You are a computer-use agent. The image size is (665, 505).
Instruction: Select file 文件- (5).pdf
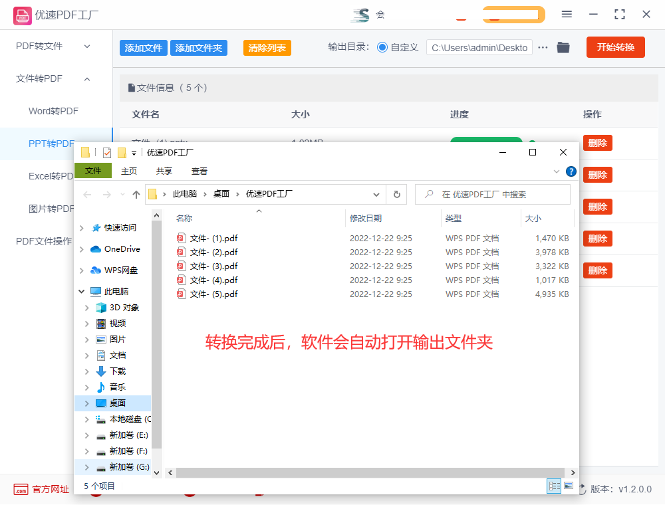pyautogui.click(x=213, y=294)
